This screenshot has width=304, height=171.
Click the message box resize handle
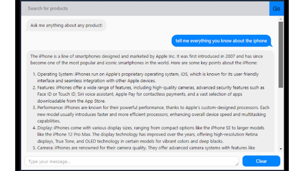click(237, 164)
